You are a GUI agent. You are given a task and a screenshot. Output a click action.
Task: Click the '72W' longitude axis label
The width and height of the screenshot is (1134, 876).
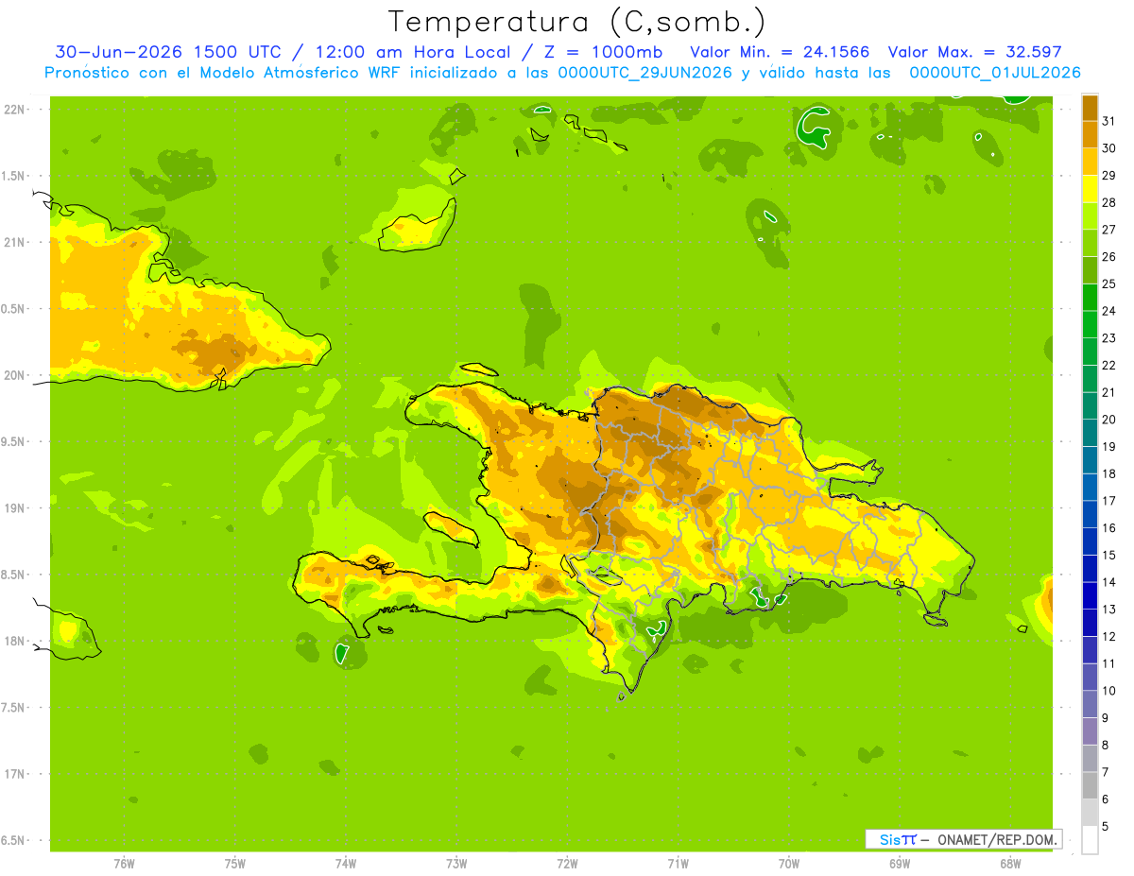click(567, 863)
